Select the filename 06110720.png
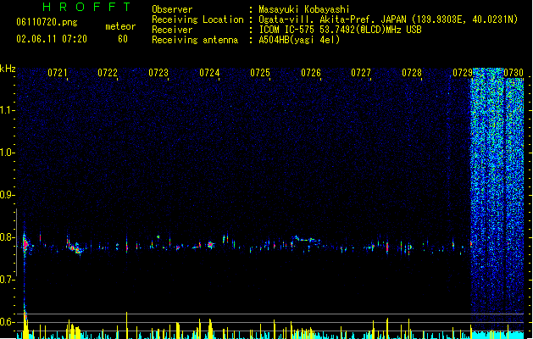Image resolution: width=533 pixels, height=339 pixels. (x=47, y=22)
